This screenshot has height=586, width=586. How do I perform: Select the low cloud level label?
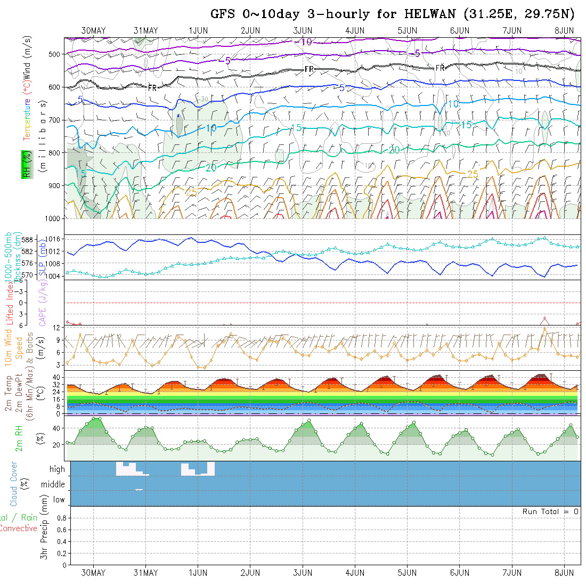59,500
